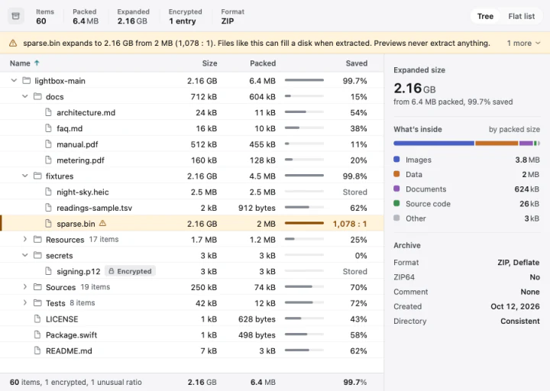Click the '1 entry' encrypted count in header
Viewport: 550px width, 391px height.
click(x=182, y=21)
